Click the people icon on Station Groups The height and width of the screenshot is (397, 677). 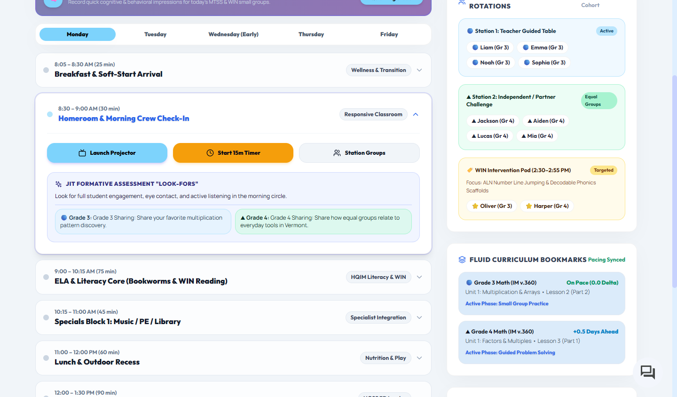coord(337,153)
